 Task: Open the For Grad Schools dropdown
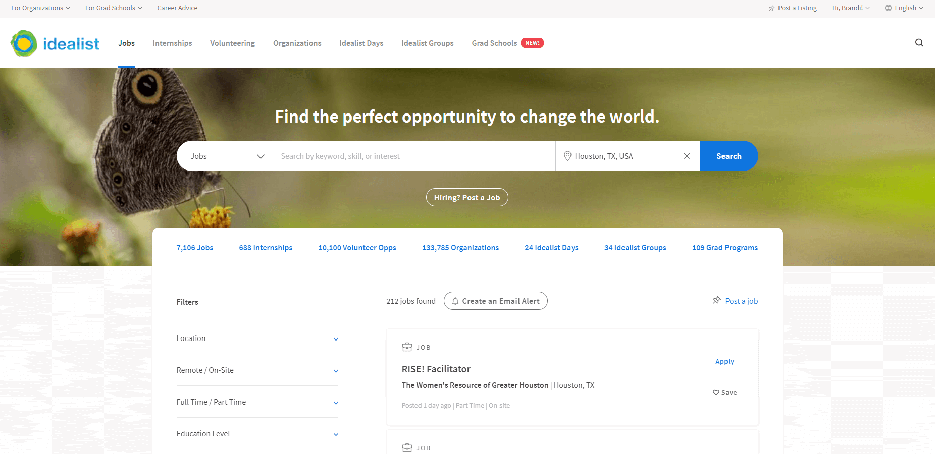coord(114,8)
